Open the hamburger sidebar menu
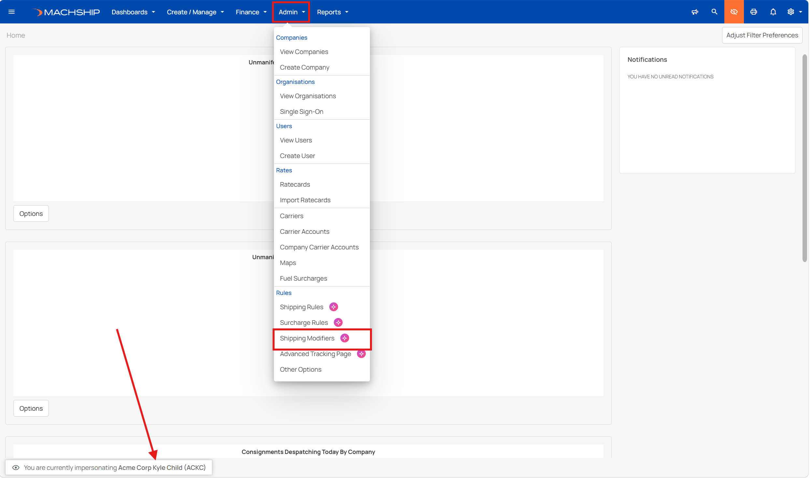The image size is (810, 478). [12, 12]
